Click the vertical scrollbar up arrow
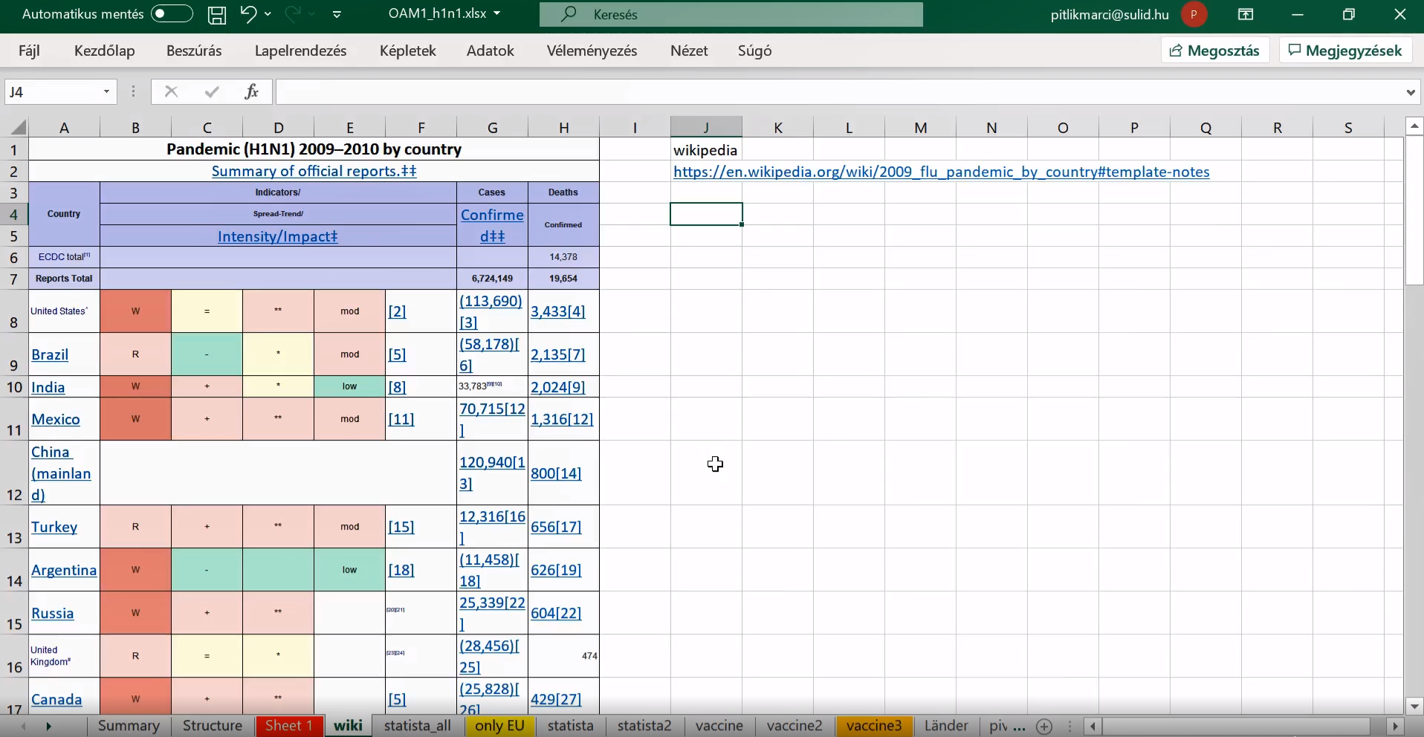Image resolution: width=1424 pixels, height=737 pixels. (1415, 126)
